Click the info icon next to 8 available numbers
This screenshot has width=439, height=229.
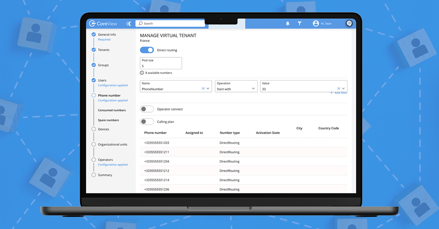142,73
